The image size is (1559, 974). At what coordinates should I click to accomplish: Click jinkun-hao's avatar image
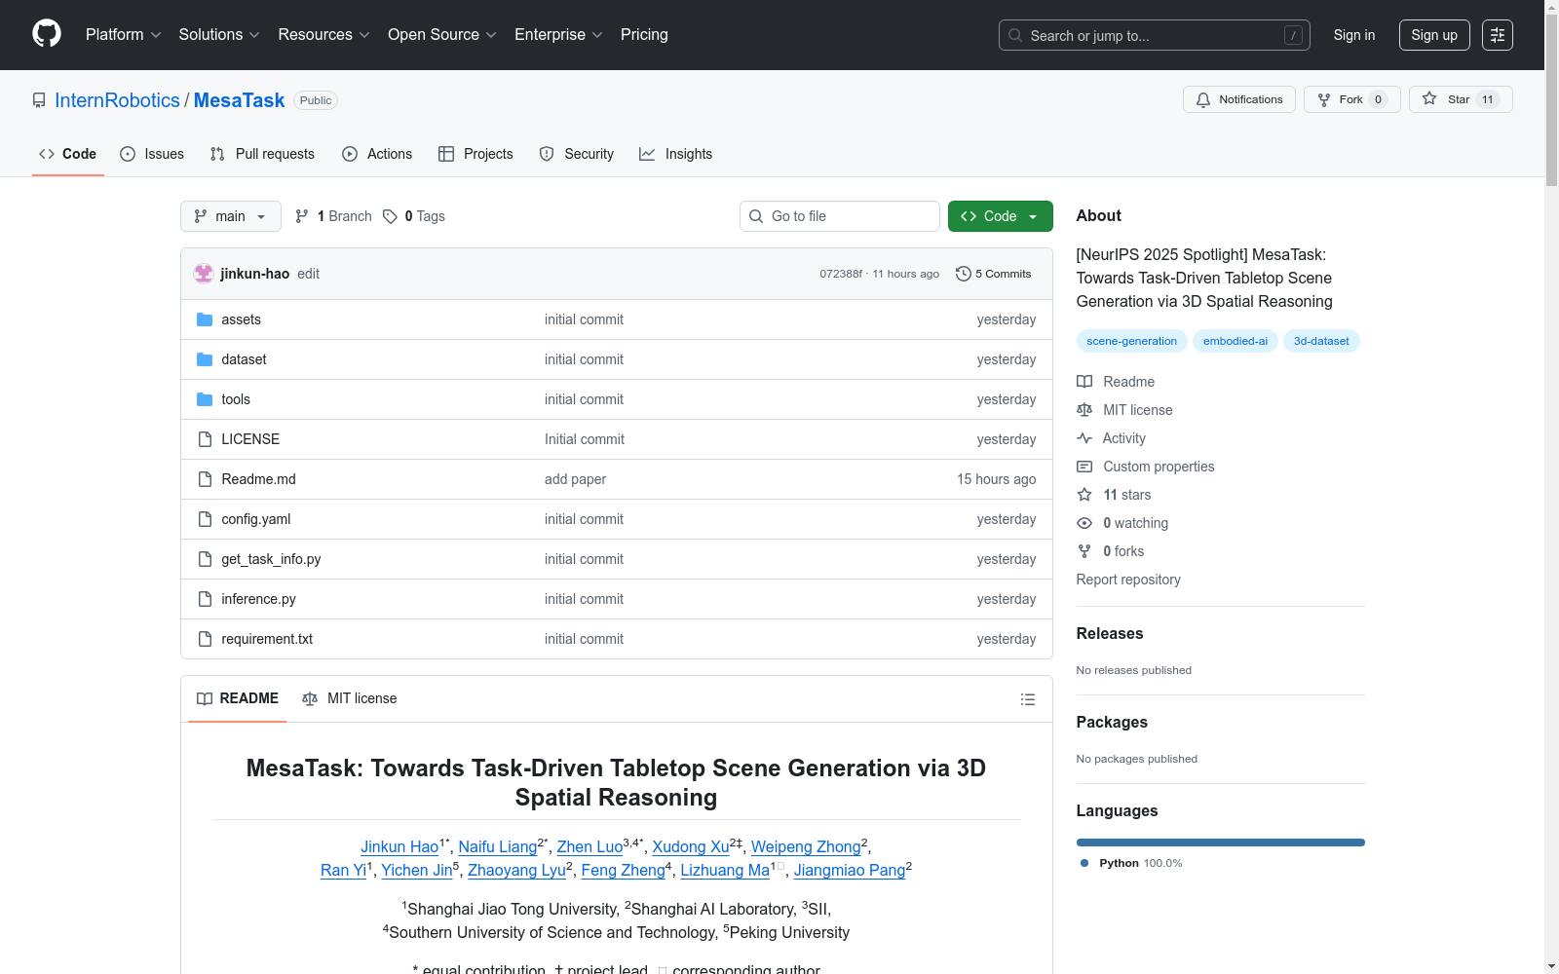coord(204,274)
